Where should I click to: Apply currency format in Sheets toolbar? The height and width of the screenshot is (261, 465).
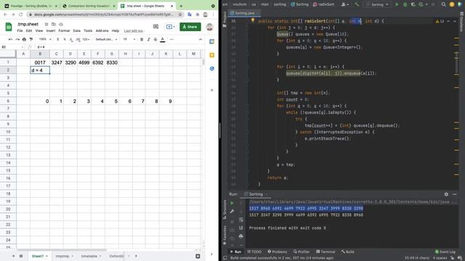(58, 39)
